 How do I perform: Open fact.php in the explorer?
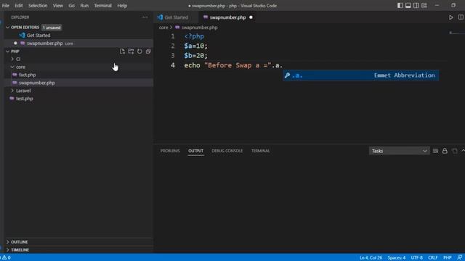tap(28, 75)
